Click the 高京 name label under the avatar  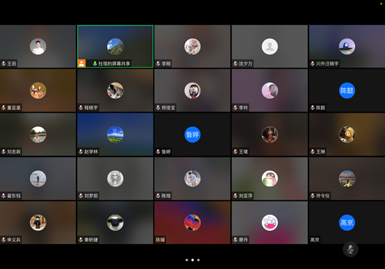pyautogui.click(x=315, y=240)
